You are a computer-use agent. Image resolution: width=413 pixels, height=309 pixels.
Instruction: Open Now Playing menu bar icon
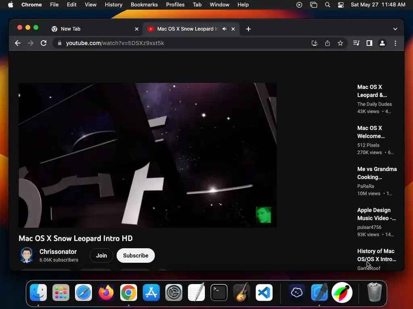[x=299, y=5]
